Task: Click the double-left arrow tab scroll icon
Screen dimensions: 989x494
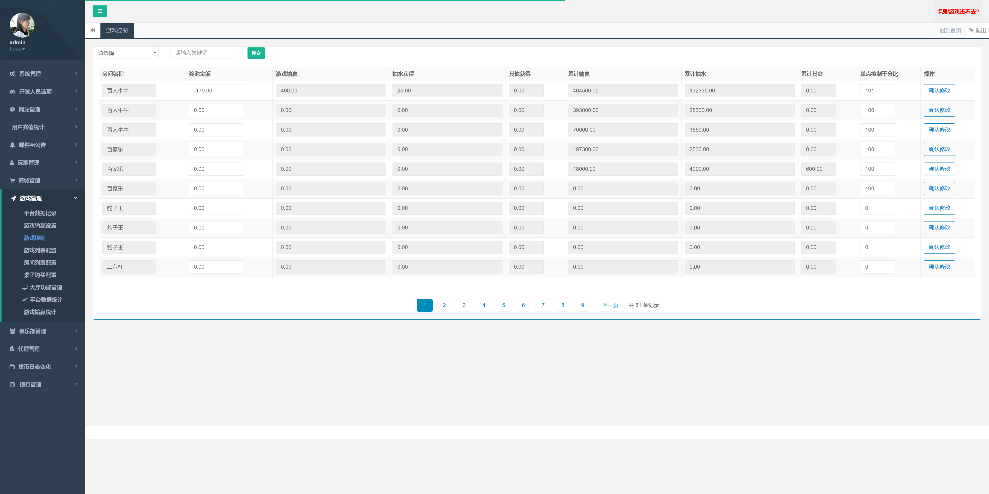Action: pyautogui.click(x=92, y=30)
